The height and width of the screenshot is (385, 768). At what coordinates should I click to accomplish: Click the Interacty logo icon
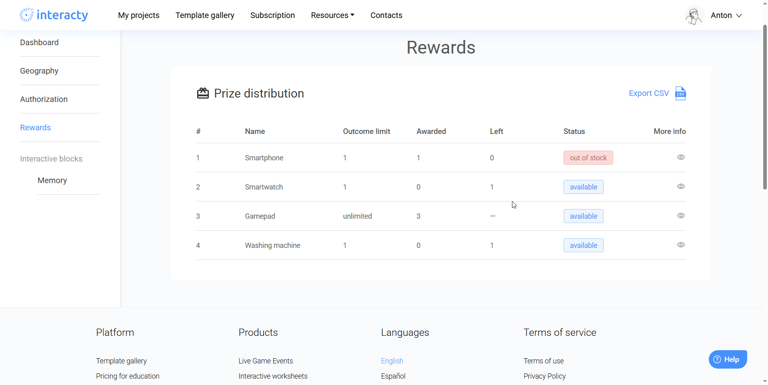(x=27, y=15)
